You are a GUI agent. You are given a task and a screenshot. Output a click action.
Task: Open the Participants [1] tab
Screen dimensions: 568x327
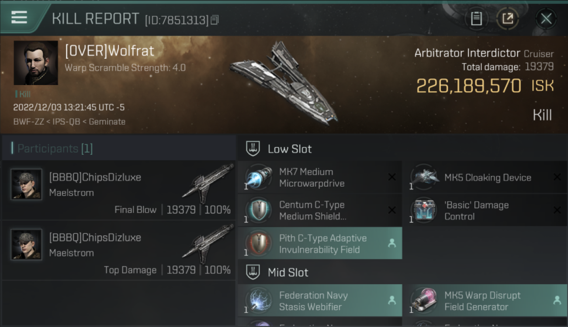52,149
